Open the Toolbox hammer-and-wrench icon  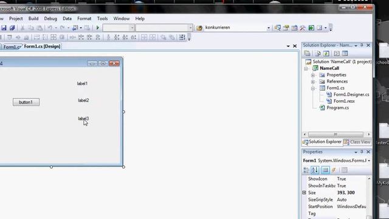click(x=303, y=27)
